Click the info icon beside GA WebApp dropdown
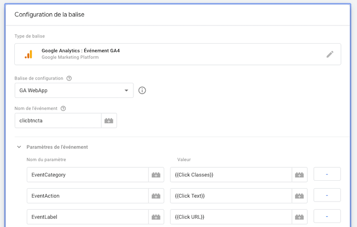This screenshot has height=227, width=357. tap(142, 90)
